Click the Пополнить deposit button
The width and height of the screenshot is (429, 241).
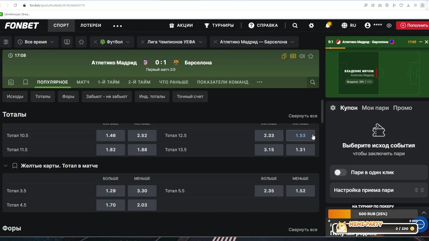pyautogui.click(x=413, y=25)
